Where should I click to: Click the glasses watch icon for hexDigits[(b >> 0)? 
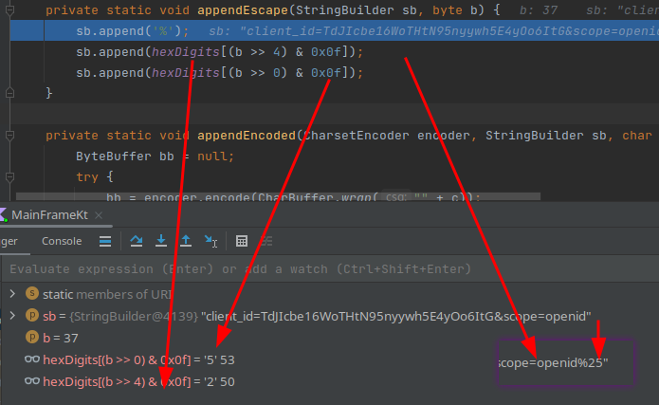(x=31, y=359)
